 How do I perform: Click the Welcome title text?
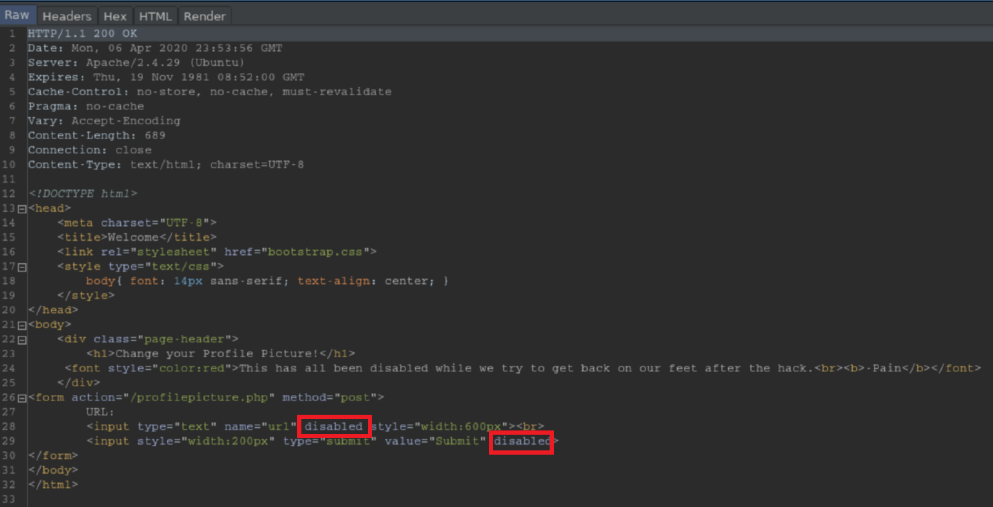[133, 237]
